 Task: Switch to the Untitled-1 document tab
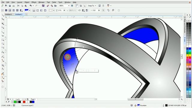[x=8, y=14]
